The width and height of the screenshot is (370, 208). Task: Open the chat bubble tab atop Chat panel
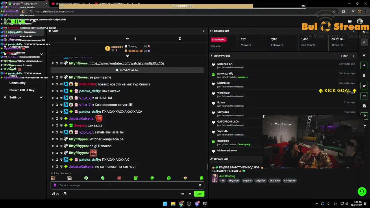[127, 38]
